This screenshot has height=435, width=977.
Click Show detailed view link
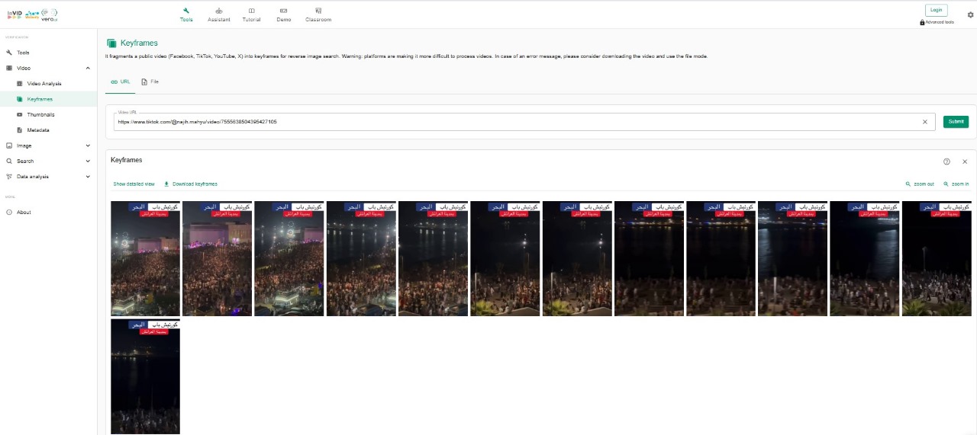pyautogui.click(x=134, y=184)
